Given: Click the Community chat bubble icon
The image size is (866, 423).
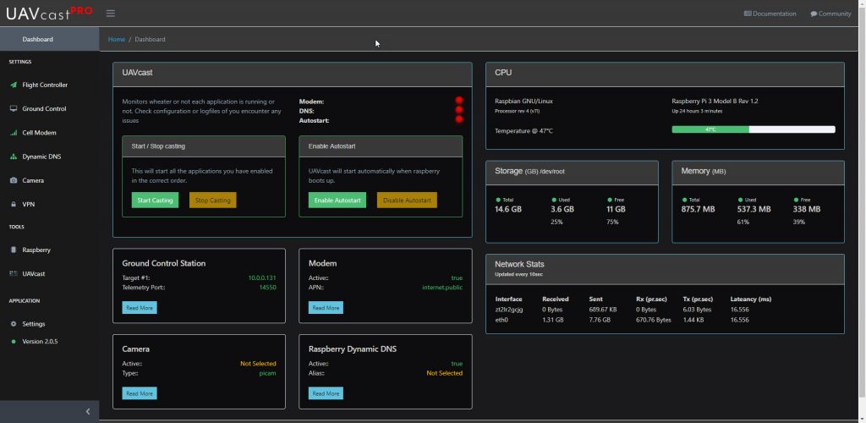Looking at the screenshot, I should (x=814, y=14).
